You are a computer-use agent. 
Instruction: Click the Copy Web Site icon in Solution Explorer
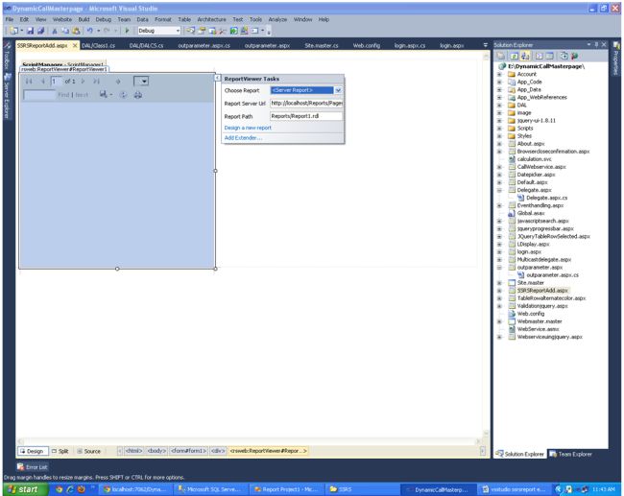point(564,56)
